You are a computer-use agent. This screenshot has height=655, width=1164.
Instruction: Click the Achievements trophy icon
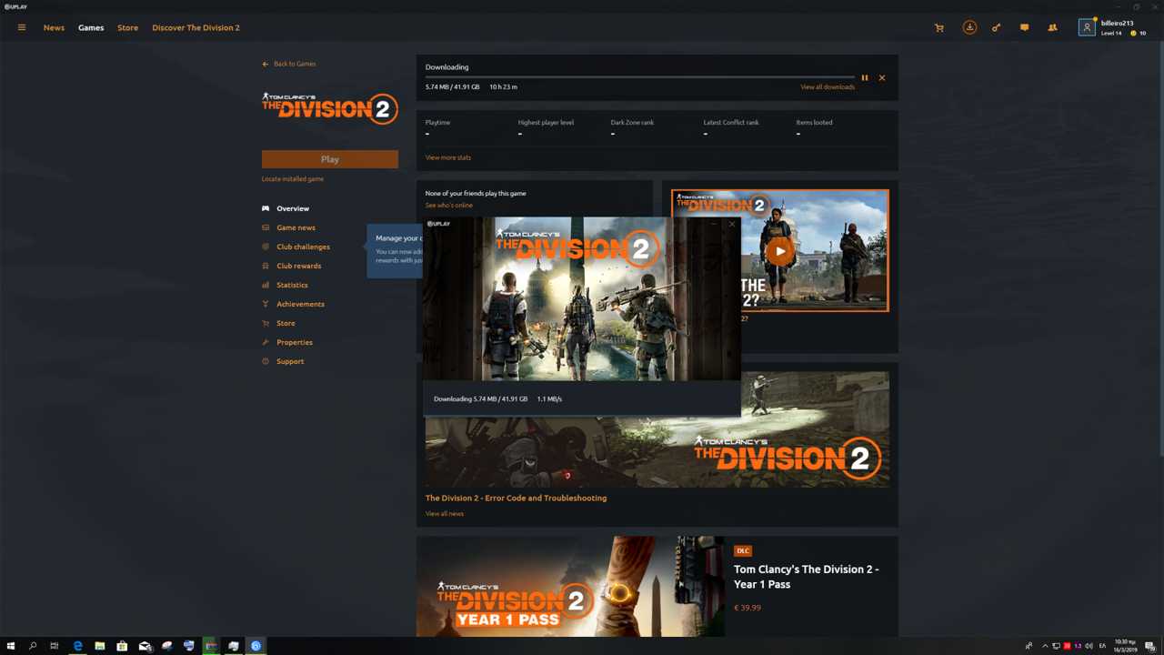pos(266,304)
